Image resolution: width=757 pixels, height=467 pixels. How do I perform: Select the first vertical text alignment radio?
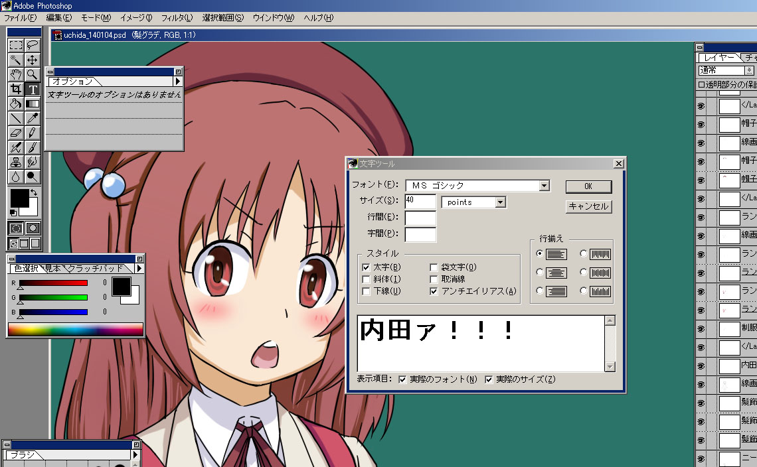(584, 253)
